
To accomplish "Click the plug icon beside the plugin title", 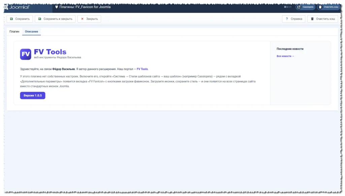I will (x=57, y=7).
